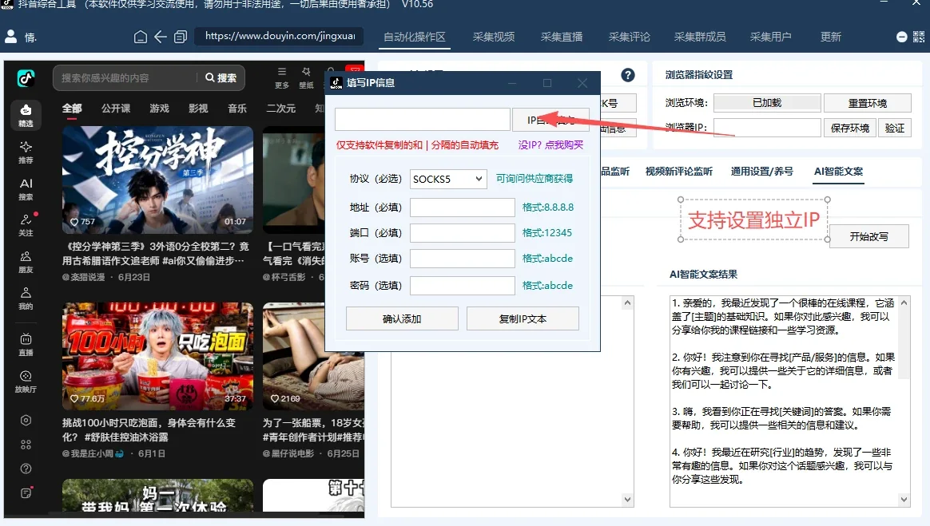930x526 pixels.
Task: Click the four-dot grid icon in Douyin sidebar
Action: tap(26, 445)
